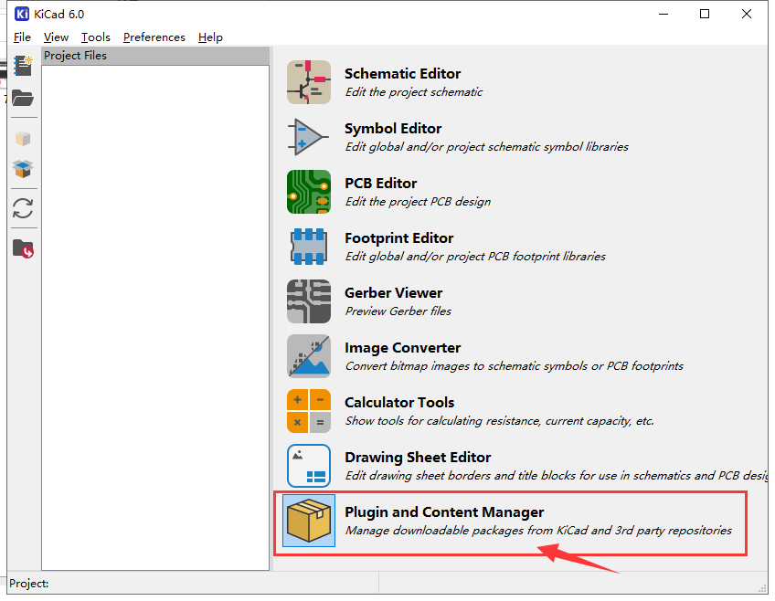Launch the Symbol Editor icon
The image size is (775, 601).
click(x=309, y=137)
